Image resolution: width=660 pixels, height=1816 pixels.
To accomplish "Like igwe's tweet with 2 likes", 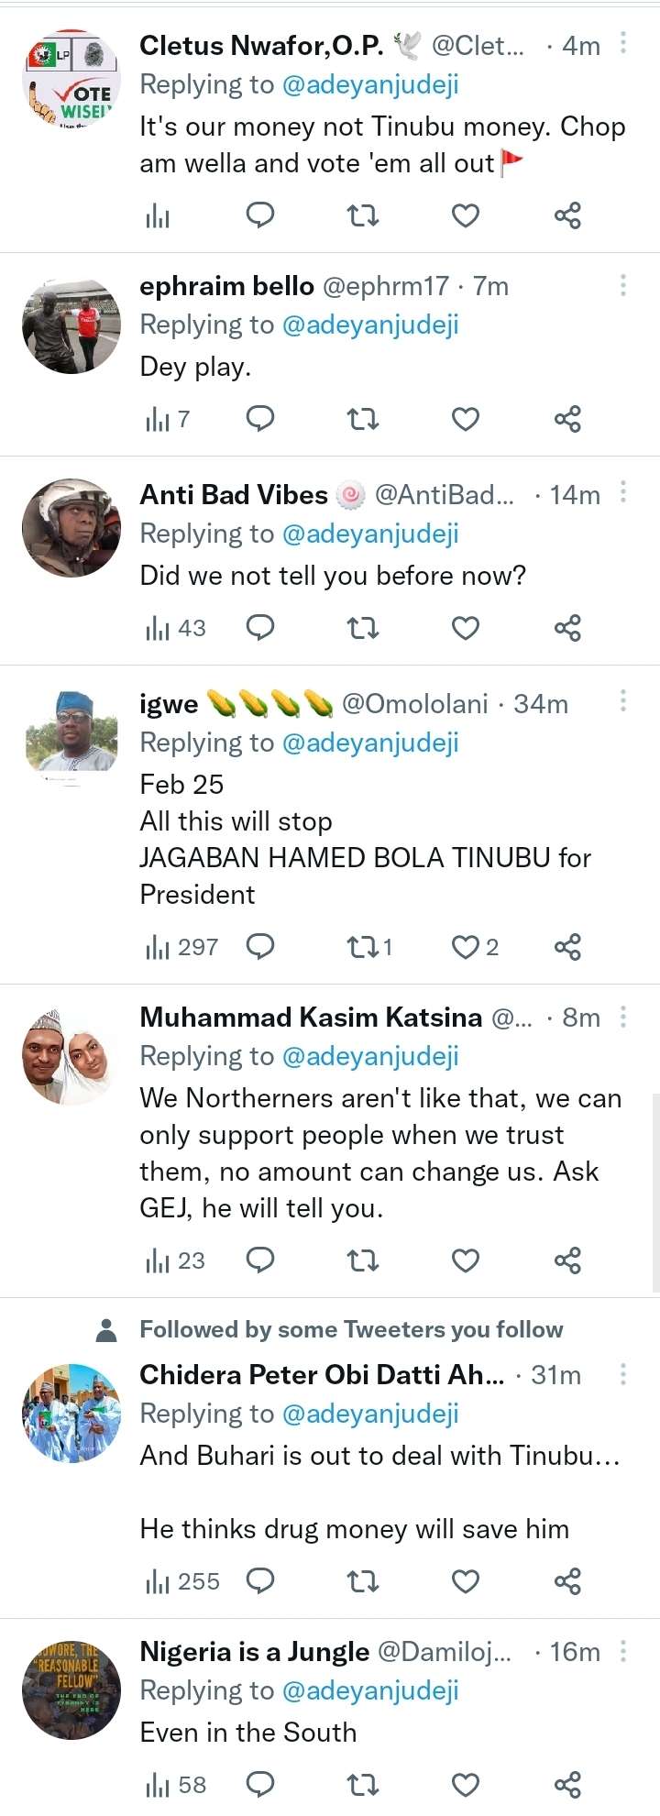I will [x=467, y=947].
